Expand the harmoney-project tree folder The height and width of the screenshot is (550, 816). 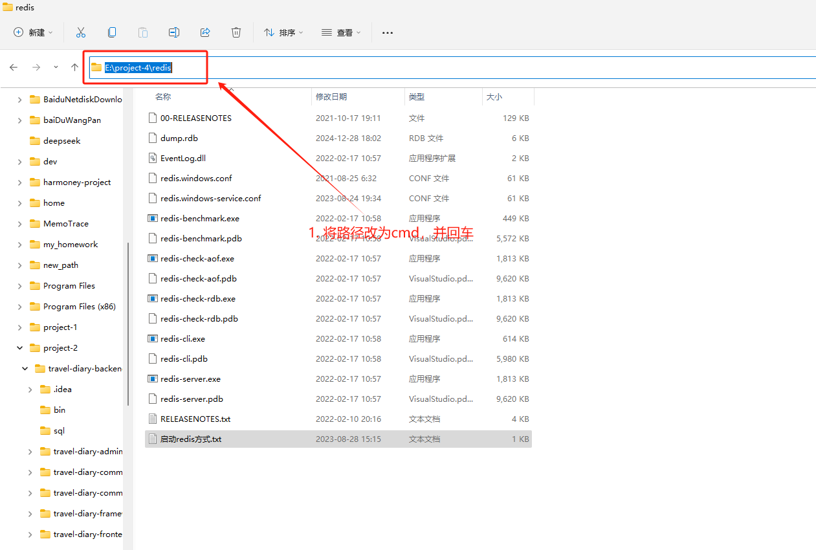point(20,182)
